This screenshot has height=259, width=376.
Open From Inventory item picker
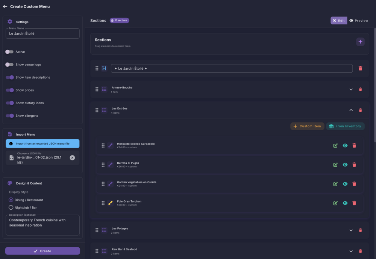345,126
